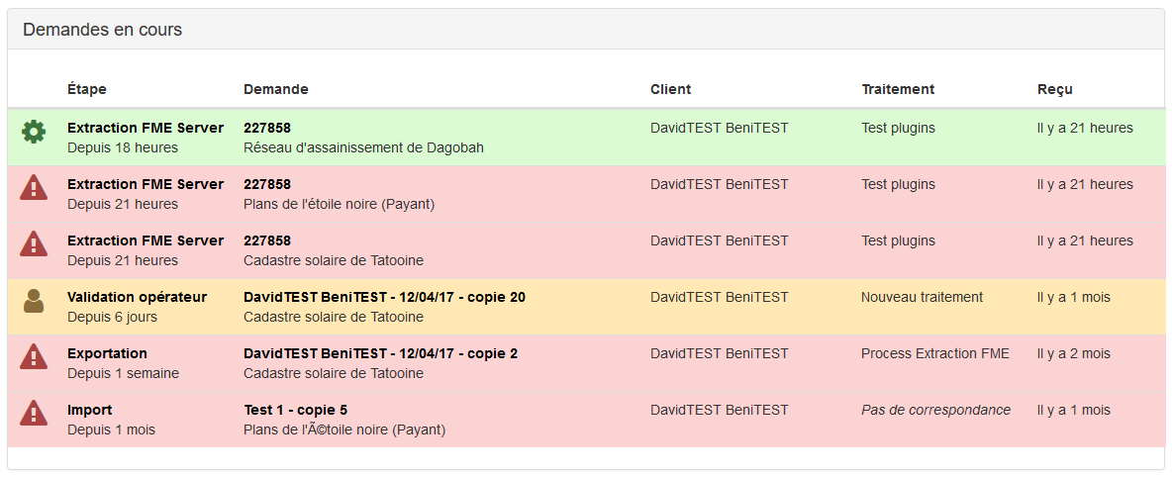1172x478 pixels.
Task: Open the Test 1 - copie 5 request
Action: pyautogui.click(x=295, y=410)
